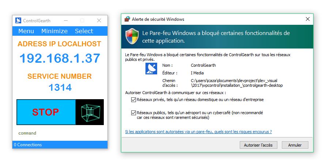Screen dimensions: 326x163
Task: Click the Minimize menu item
Action: 54,31
